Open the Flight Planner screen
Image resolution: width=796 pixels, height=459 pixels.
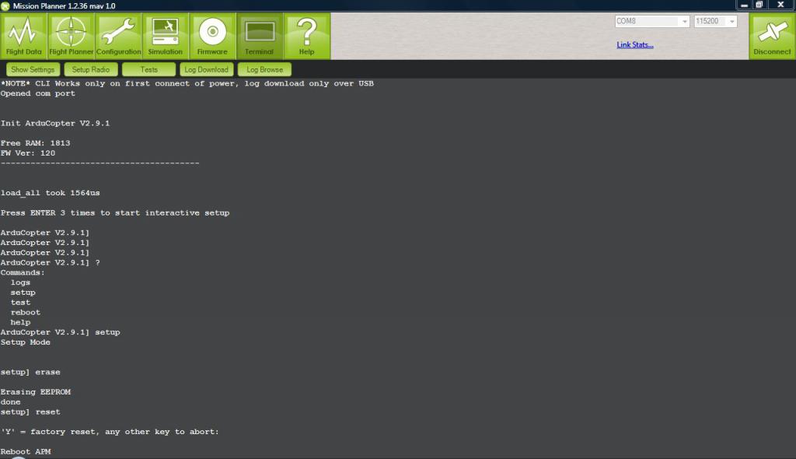[x=71, y=36]
